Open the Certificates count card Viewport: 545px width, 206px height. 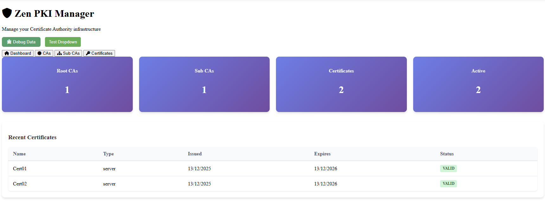pos(341,84)
